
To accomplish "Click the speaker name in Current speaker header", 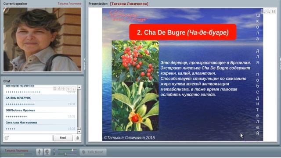I will tap(69, 4).
